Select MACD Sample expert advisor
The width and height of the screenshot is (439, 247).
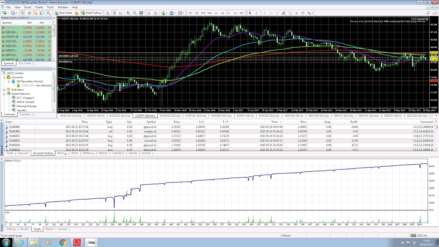26,102
